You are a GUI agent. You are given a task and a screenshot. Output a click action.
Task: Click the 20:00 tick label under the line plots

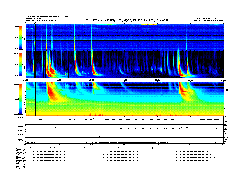190,145
